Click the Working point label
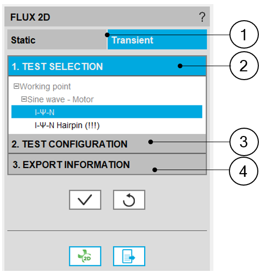 click(45, 86)
